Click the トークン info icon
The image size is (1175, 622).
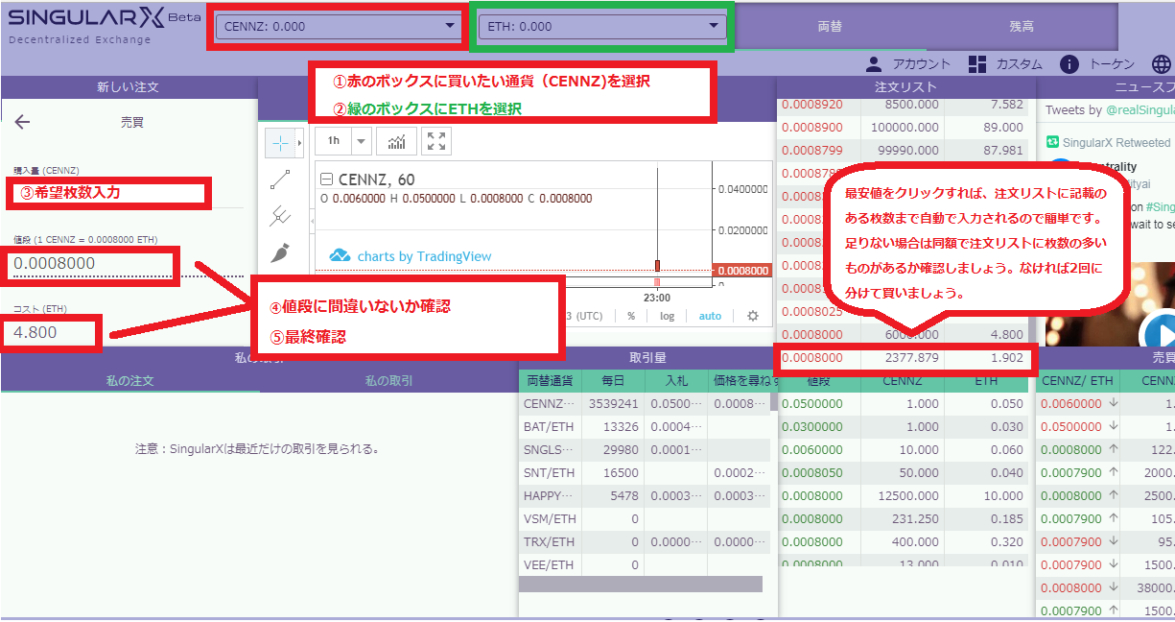click(1069, 64)
